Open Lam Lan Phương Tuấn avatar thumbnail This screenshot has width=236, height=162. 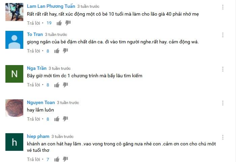(14, 12)
